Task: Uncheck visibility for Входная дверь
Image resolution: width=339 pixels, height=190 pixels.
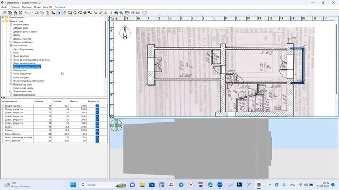Action: click(97, 106)
